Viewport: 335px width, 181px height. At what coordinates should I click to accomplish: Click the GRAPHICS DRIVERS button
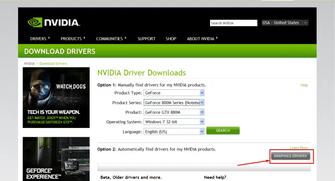290,156
